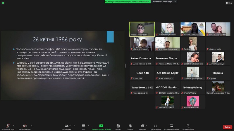Viewport: 234px width, 131px height.
Task: Open Доски сообщений whiteboards
Action: click(171, 126)
